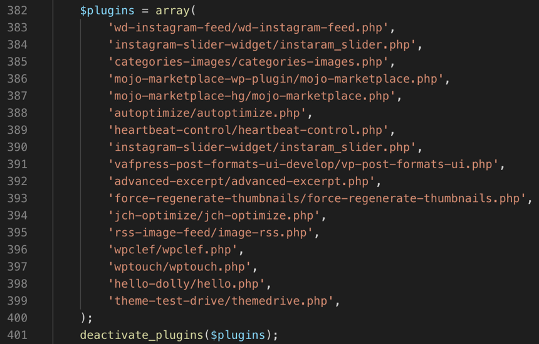539x344 pixels.
Task: Click the 'wptouch/wptouch.php' string
Action: pos(181,267)
